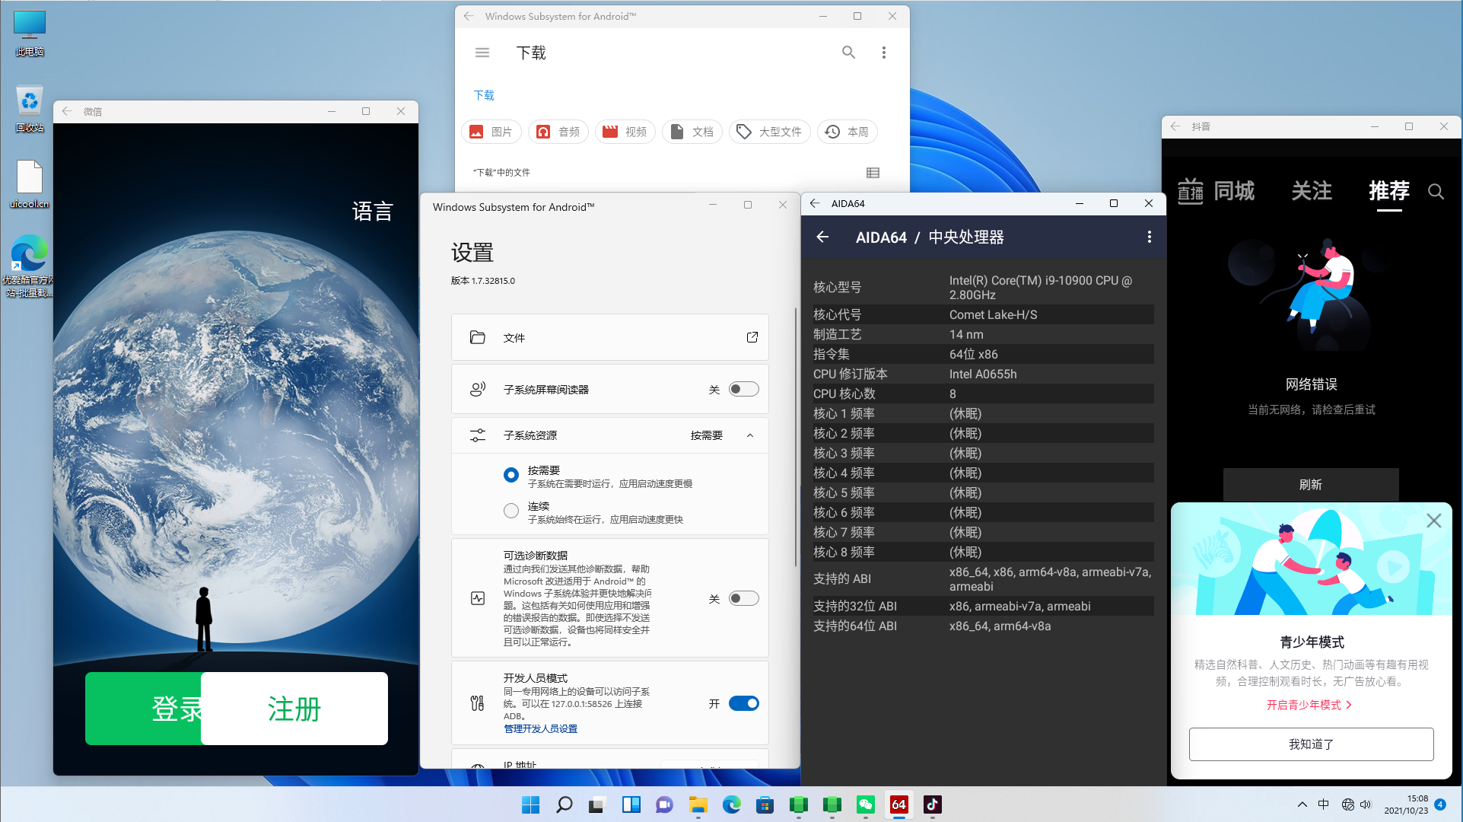Tap the white 注册 register button
The width and height of the screenshot is (1463, 822).
[x=294, y=709]
